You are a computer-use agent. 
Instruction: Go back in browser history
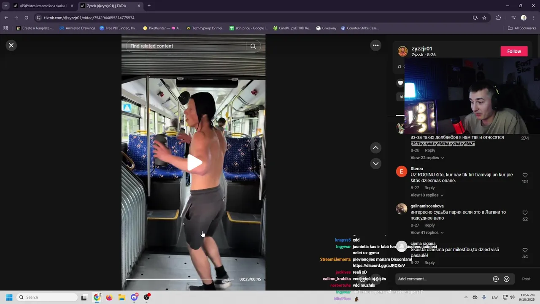tap(6, 18)
